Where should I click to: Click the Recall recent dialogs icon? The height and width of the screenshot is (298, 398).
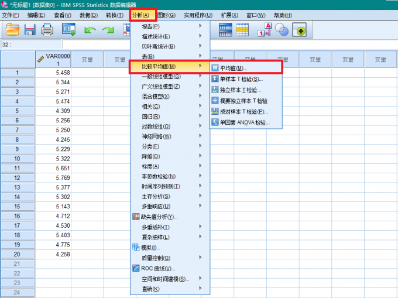coord(69,29)
